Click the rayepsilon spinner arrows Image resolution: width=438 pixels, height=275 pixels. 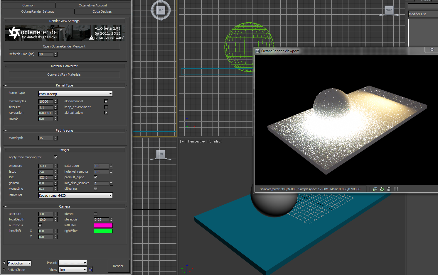click(x=56, y=113)
